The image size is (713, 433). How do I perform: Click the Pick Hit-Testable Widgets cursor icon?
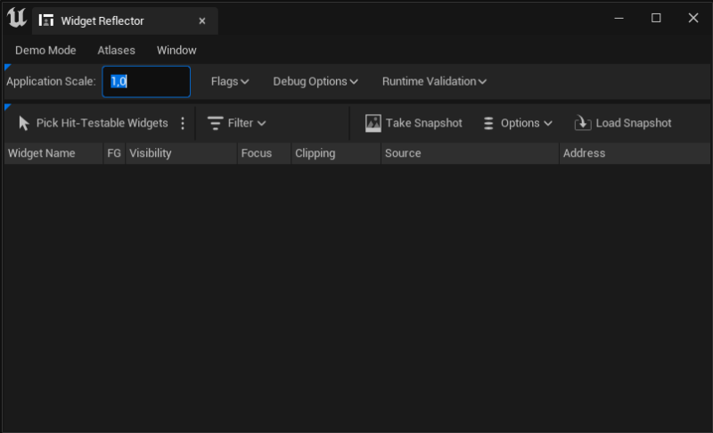click(24, 124)
